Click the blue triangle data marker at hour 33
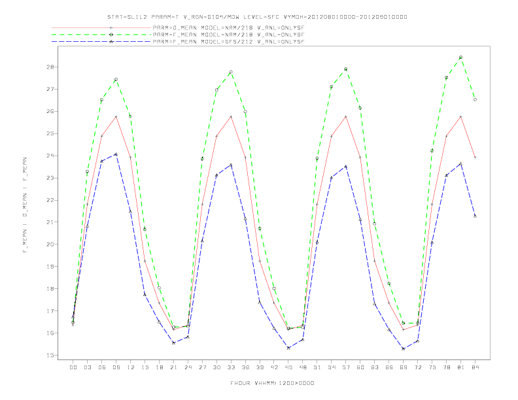Viewport: 518px width, 400px height. pos(231,164)
